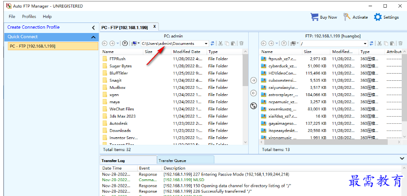This screenshot has width=407, height=196.
Task: Click Create Connection Profile link
Action: (34, 27)
